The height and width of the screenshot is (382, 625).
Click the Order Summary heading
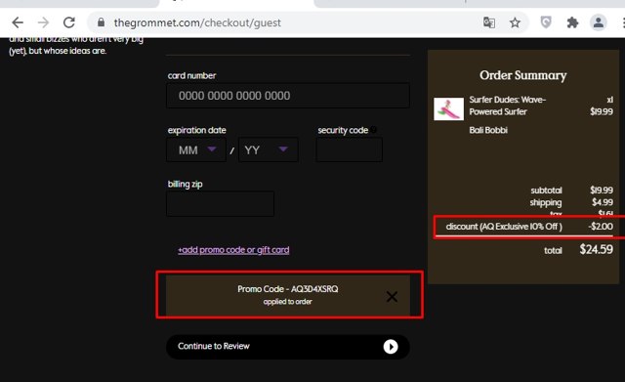pyautogui.click(x=523, y=75)
